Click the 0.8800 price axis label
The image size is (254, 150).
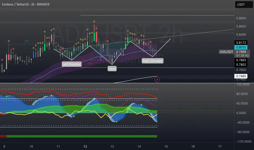pos(241,18)
